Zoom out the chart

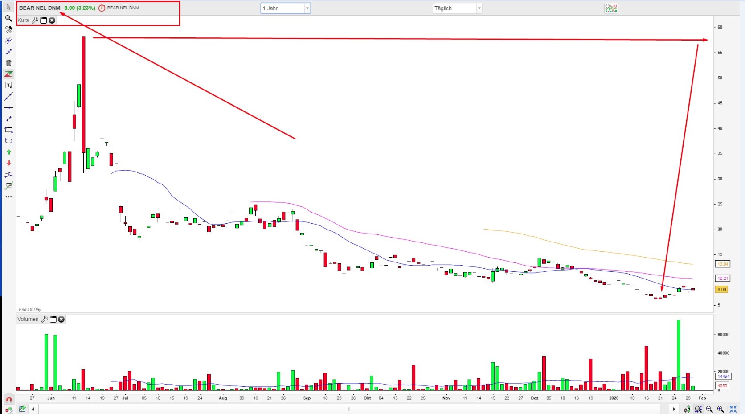pos(709,409)
